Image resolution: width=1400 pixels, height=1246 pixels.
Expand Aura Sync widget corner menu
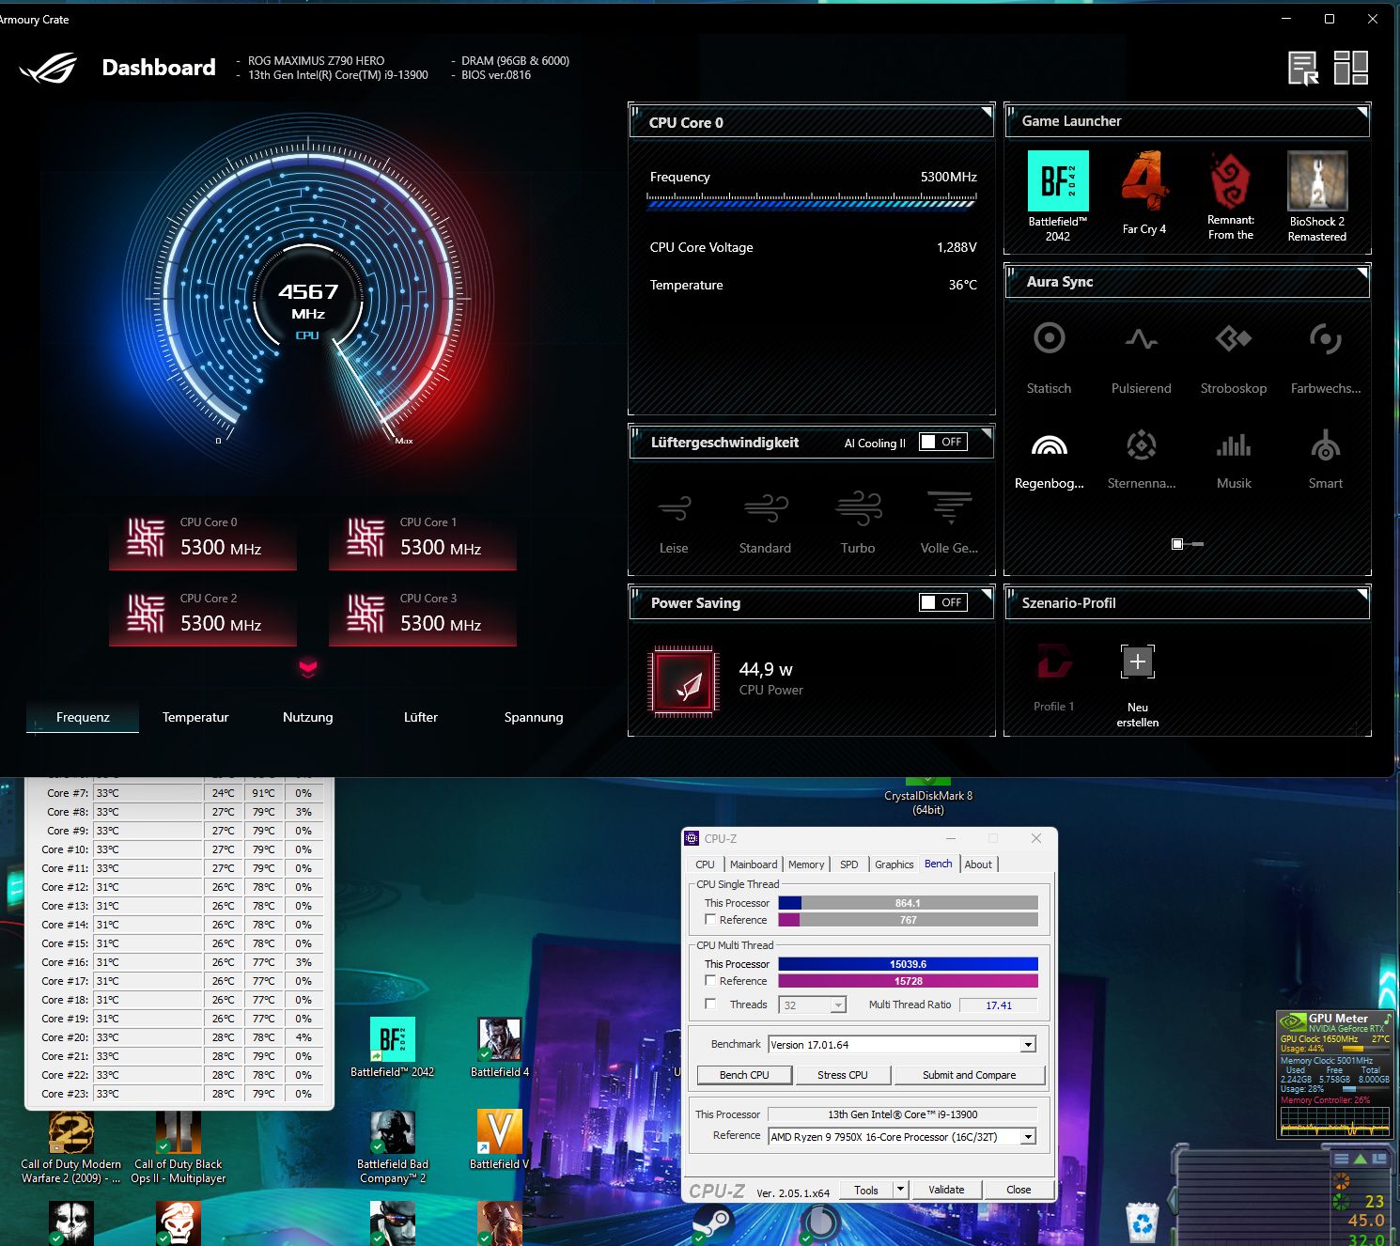coord(1361,273)
